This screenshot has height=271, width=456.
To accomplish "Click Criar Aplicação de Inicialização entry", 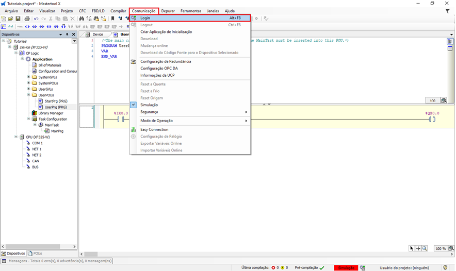I will click(166, 32).
